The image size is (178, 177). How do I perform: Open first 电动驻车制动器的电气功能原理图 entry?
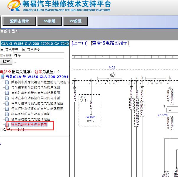35,88
